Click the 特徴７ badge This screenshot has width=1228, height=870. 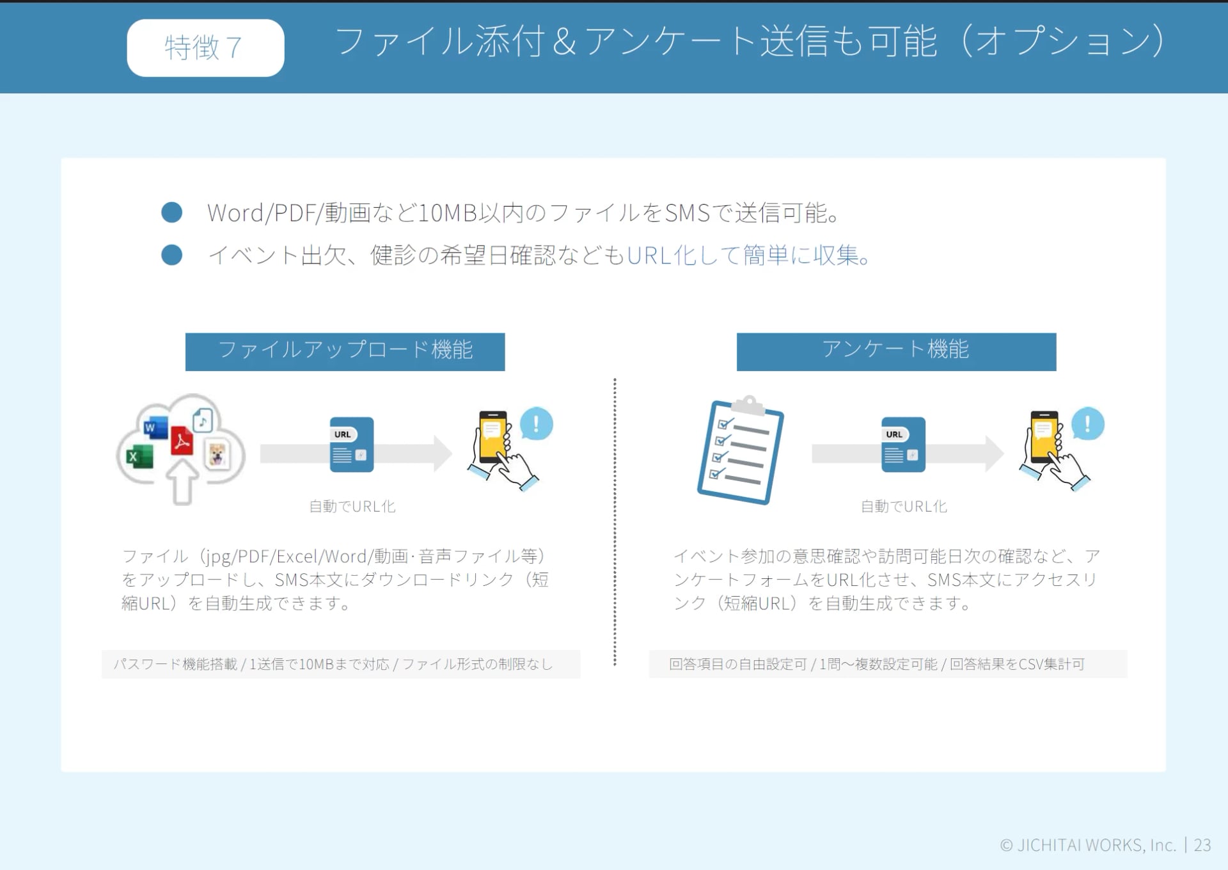[205, 48]
